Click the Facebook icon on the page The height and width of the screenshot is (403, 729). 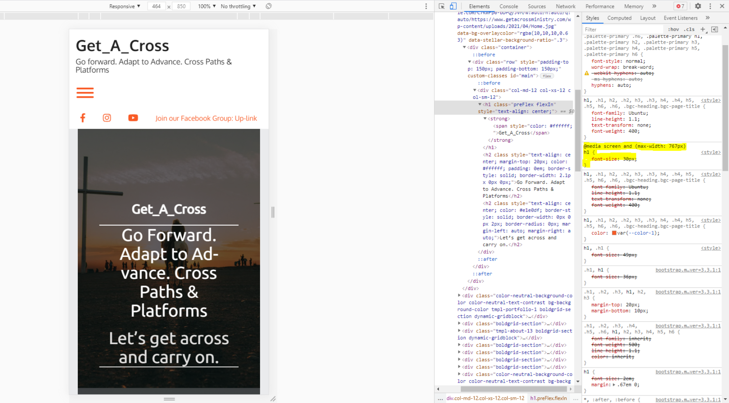[83, 118]
